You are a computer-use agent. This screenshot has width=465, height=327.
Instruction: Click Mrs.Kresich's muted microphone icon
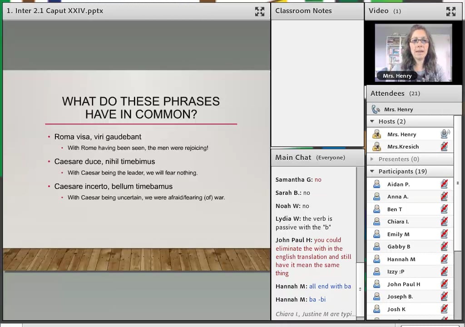(444, 146)
